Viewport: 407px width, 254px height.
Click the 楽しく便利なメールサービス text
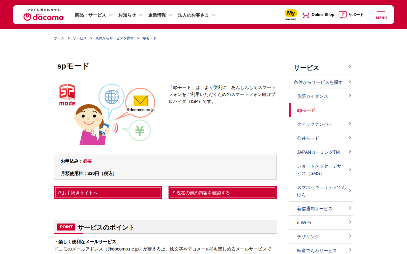coord(87,242)
